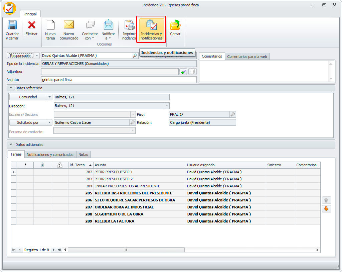Click the Comunidad button

pyautogui.click(x=28, y=97)
